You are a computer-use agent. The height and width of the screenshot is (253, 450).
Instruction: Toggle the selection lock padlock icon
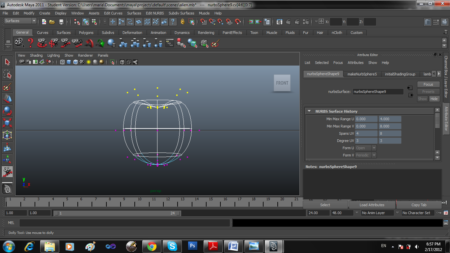[x=182, y=22]
